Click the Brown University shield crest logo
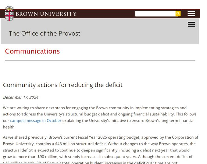The height and width of the screenshot is (164, 207). click(9, 13)
